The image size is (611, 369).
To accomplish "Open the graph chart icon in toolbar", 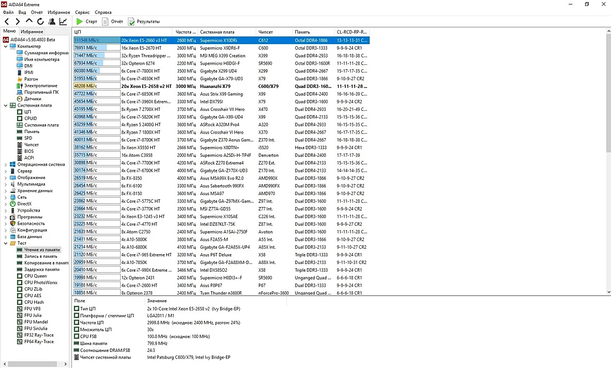I will click(63, 21).
